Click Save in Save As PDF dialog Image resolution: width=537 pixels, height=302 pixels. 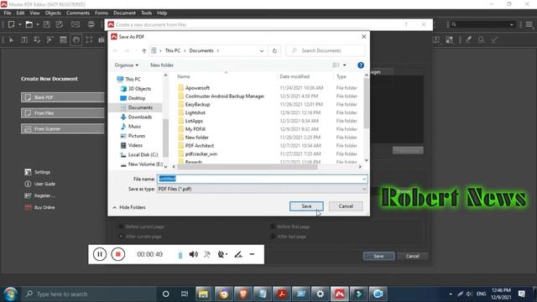(x=306, y=206)
